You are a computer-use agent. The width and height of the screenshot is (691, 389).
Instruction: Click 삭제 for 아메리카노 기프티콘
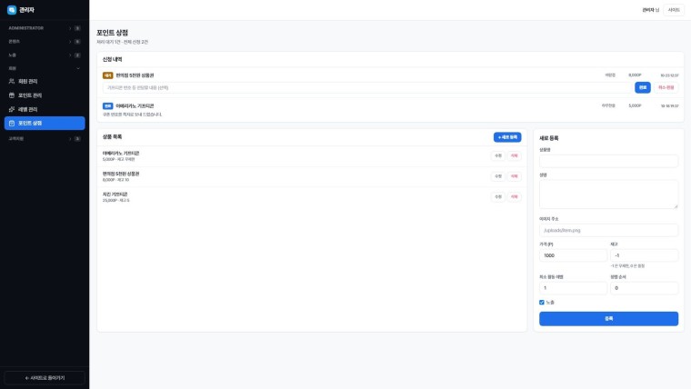pos(515,156)
